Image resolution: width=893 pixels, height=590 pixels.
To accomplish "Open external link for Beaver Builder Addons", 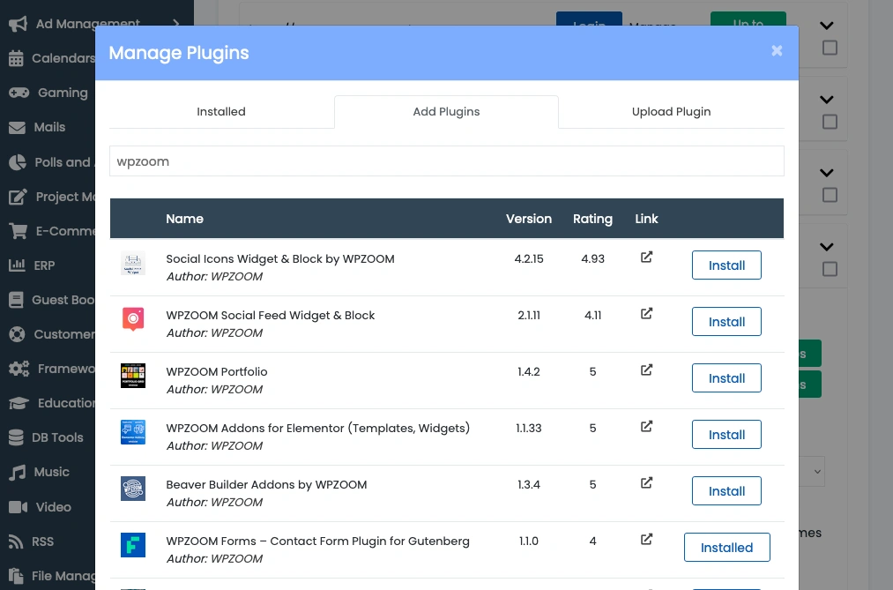I will [x=646, y=483].
